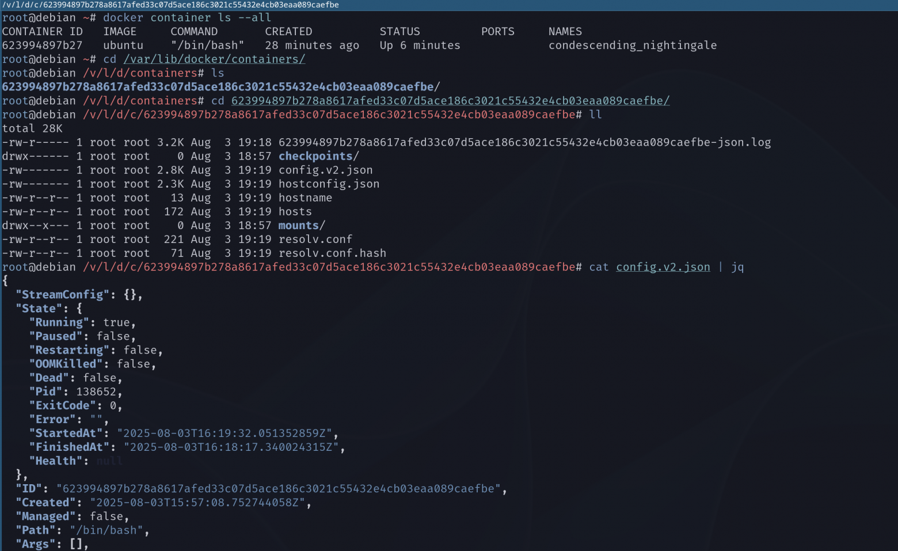Click the "Dead" key line
The height and width of the screenshot is (551, 898).
coord(76,377)
